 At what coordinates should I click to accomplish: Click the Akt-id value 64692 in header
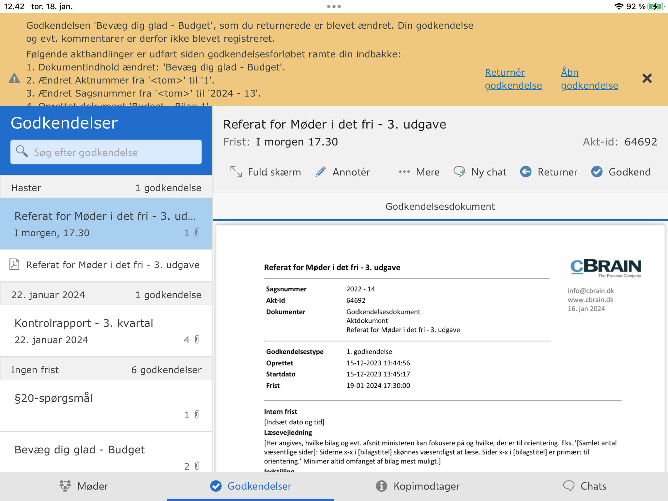point(641,142)
